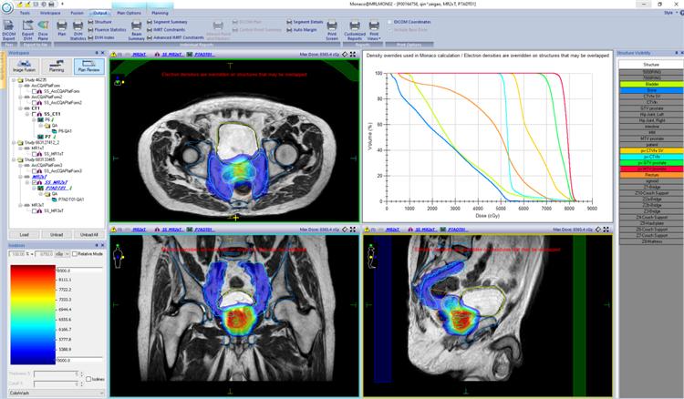Collapse the P6 plan node
684x399 pixels.
tap(35, 119)
